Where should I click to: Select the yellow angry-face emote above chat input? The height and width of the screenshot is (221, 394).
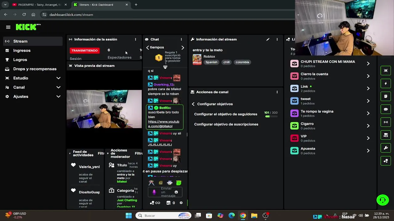pyautogui.click(x=161, y=183)
